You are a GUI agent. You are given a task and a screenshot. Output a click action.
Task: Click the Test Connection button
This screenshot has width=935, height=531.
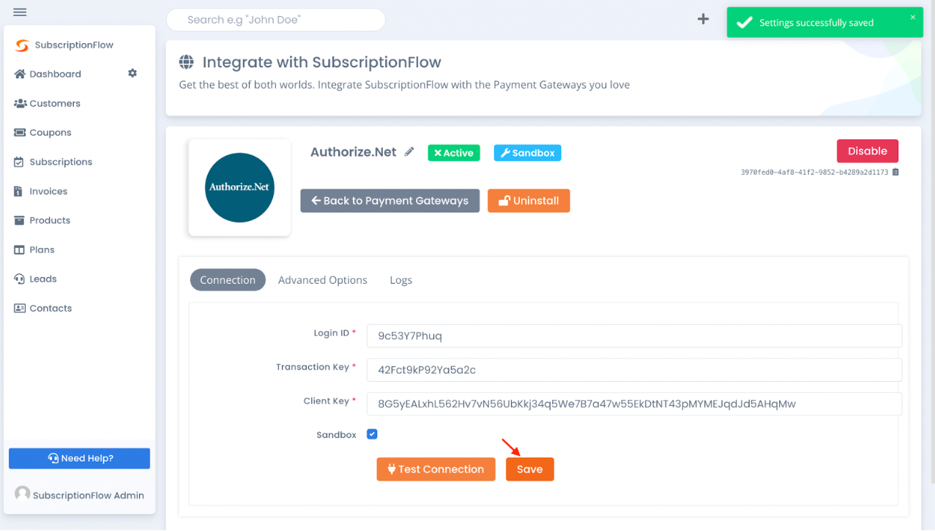click(436, 469)
